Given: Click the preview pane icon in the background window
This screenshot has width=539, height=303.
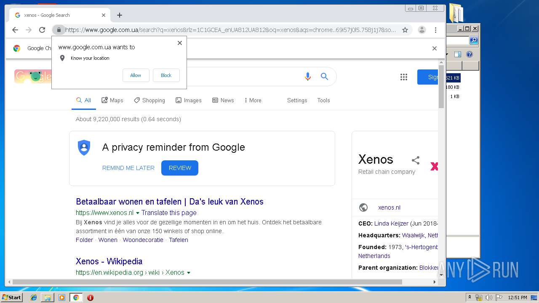Looking at the screenshot, I should [458, 54].
